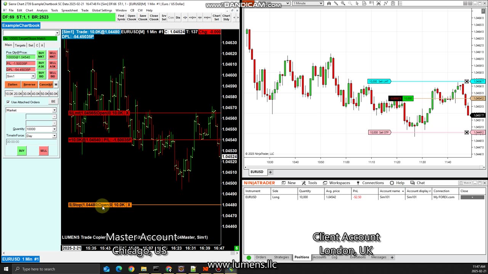
Task: Click the SELL ASK button
Action: coord(53,65)
